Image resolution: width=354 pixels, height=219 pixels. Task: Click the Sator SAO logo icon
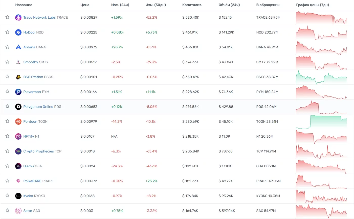click(x=18, y=211)
